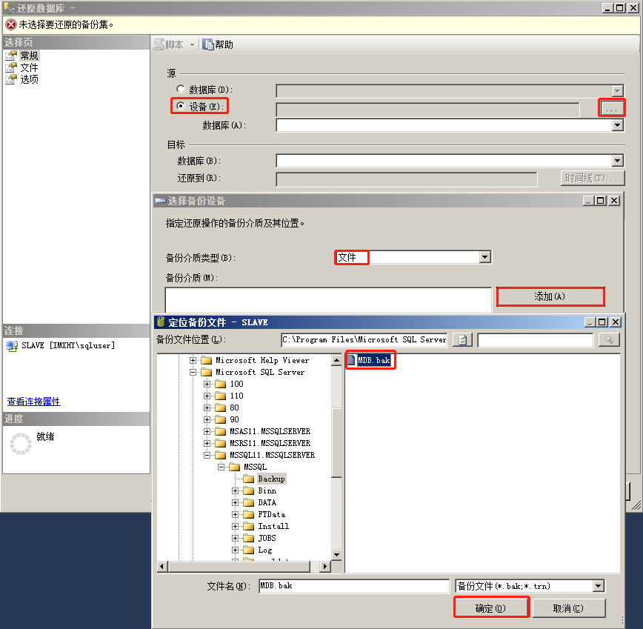Select the Binn folder in tree

point(267,490)
